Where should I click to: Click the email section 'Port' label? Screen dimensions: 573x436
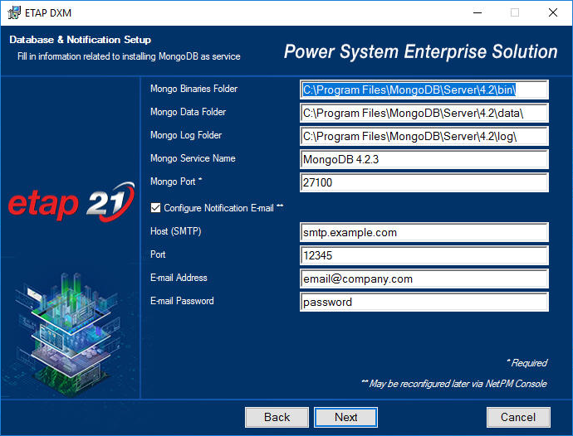pyautogui.click(x=158, y=254)
